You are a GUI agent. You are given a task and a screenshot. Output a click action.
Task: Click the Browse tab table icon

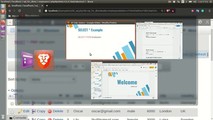[12, 30]
